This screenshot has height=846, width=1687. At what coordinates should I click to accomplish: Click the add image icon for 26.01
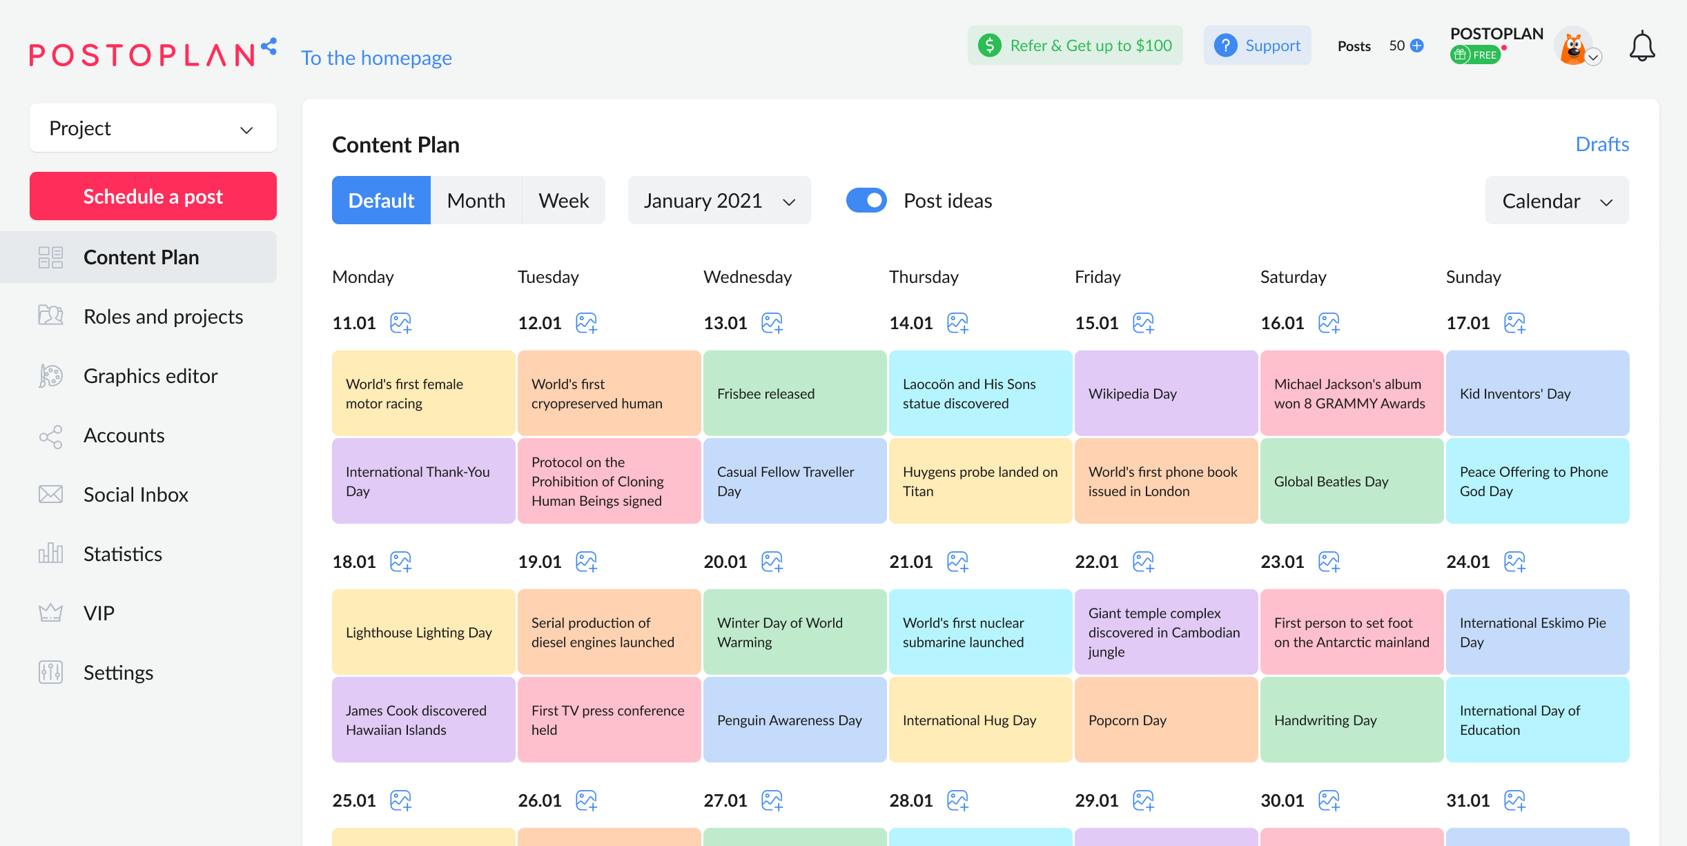[x=586, y=800]
